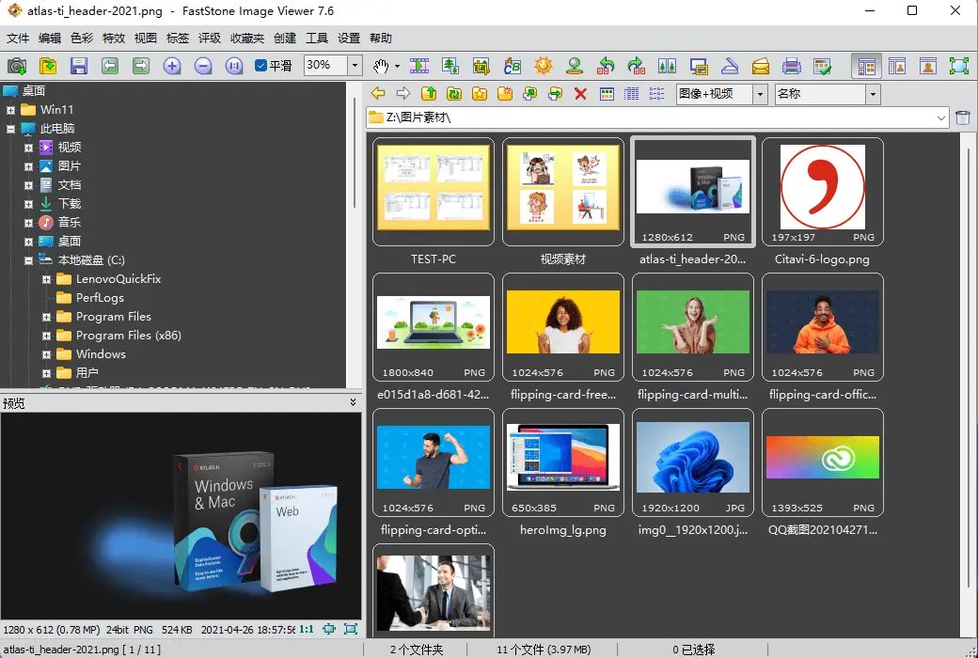
Task: Rotate left 90 degrees icon
Action: [x=605, y=66]
